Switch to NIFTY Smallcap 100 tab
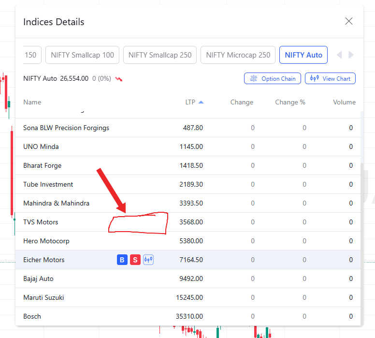This screenshot has height=338, width=375. [82, 55]
